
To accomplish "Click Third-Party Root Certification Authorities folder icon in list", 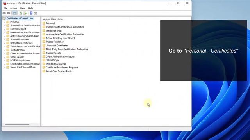I will click(x=44, y=49).
